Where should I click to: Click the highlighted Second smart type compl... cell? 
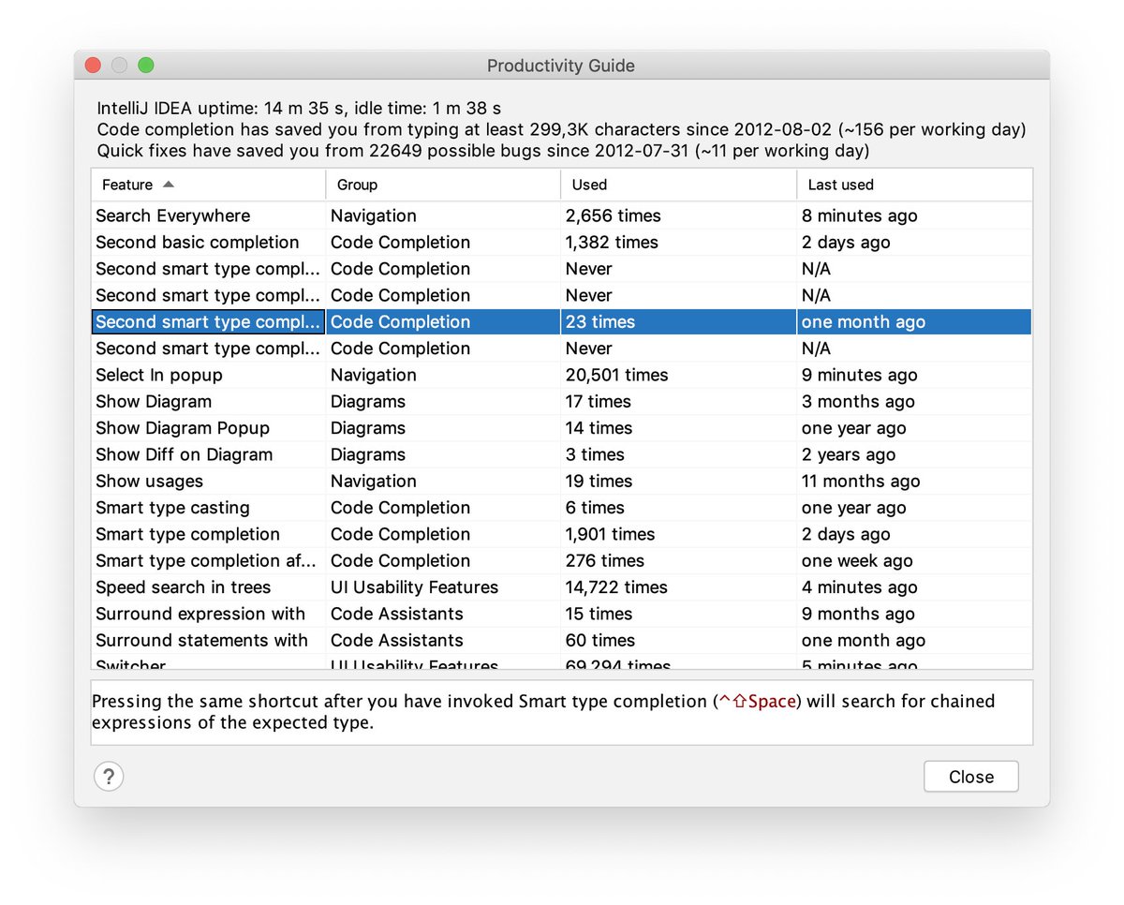[208, 321]
